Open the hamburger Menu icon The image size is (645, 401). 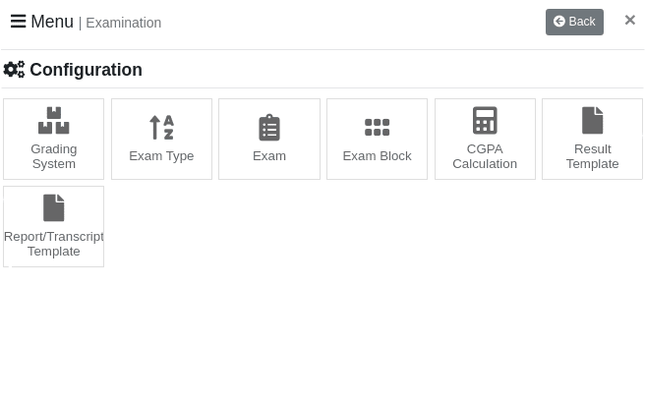(18, 22)
